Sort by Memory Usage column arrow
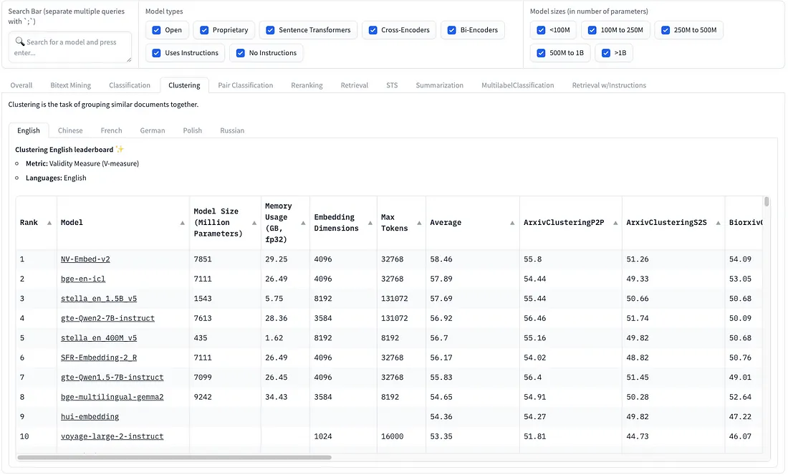 point(303,224)
